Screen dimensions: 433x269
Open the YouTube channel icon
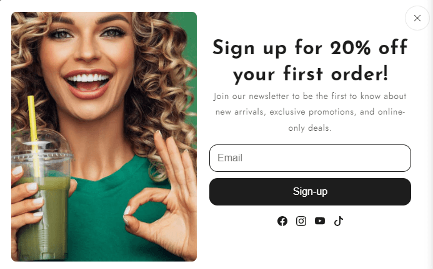tap(320, 221)
